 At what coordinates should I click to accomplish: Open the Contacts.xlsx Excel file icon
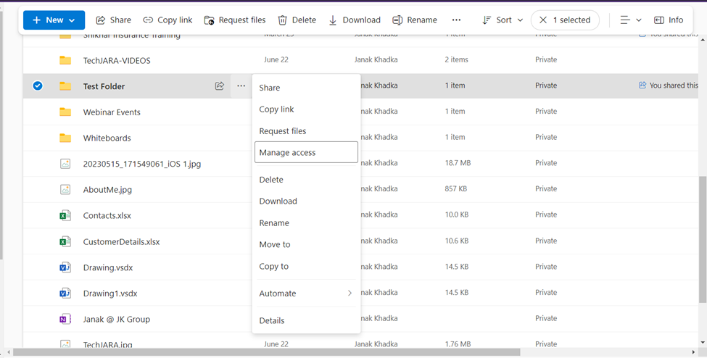(x=65, y=215)
